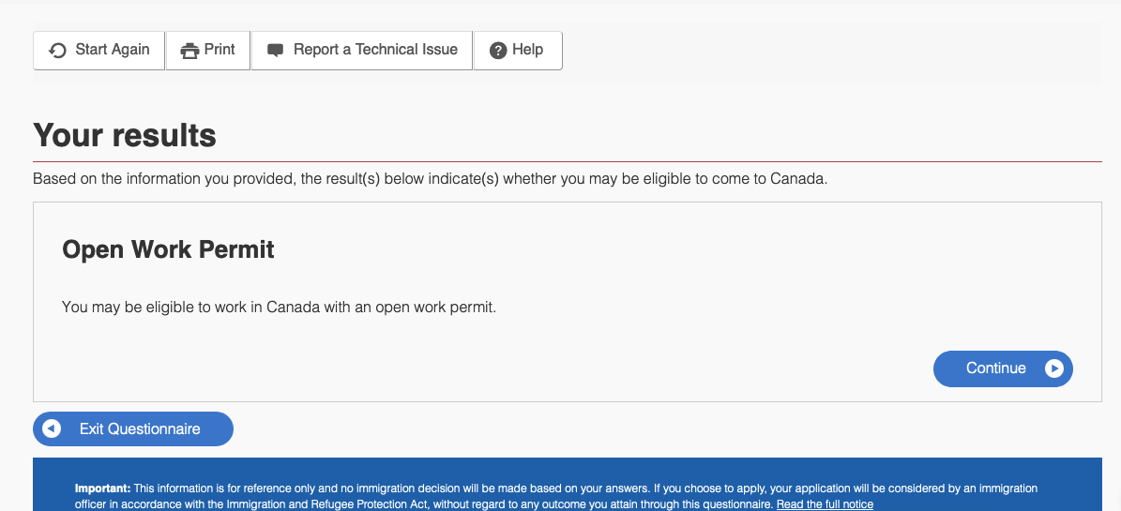
Task: Click the printer icon
Action: [x=189, y=51]
